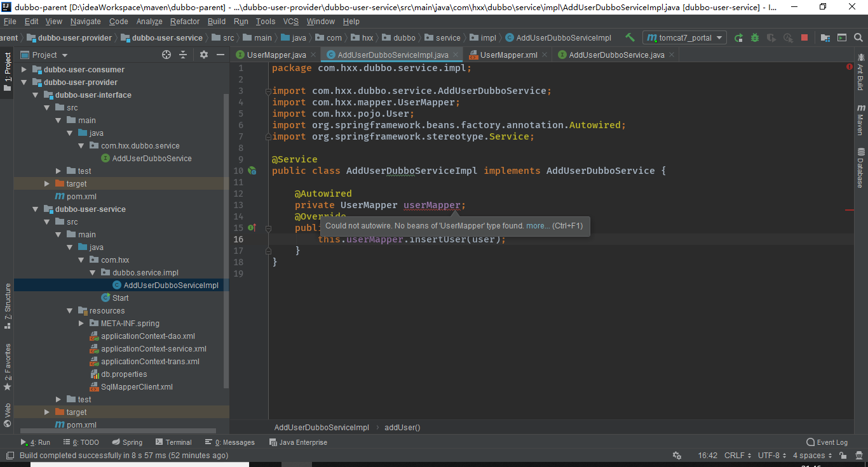
Task: Toggle the 1: Project tool window button
Action: tap(8, 72)
